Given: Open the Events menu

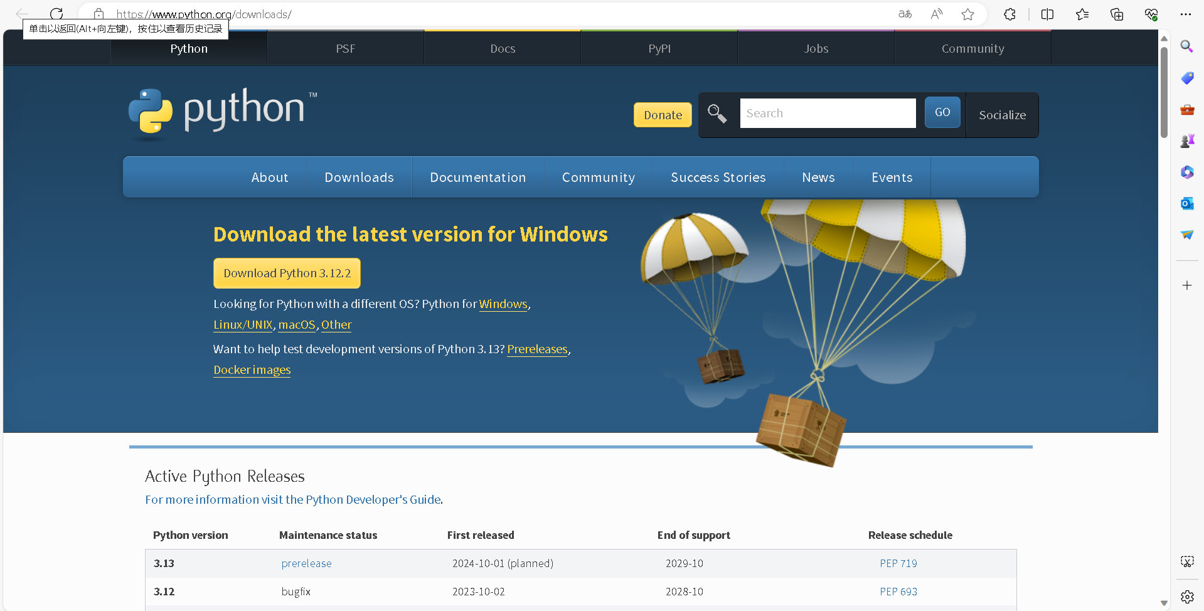Looking at the screenshot, I should [x=892, y=178].
